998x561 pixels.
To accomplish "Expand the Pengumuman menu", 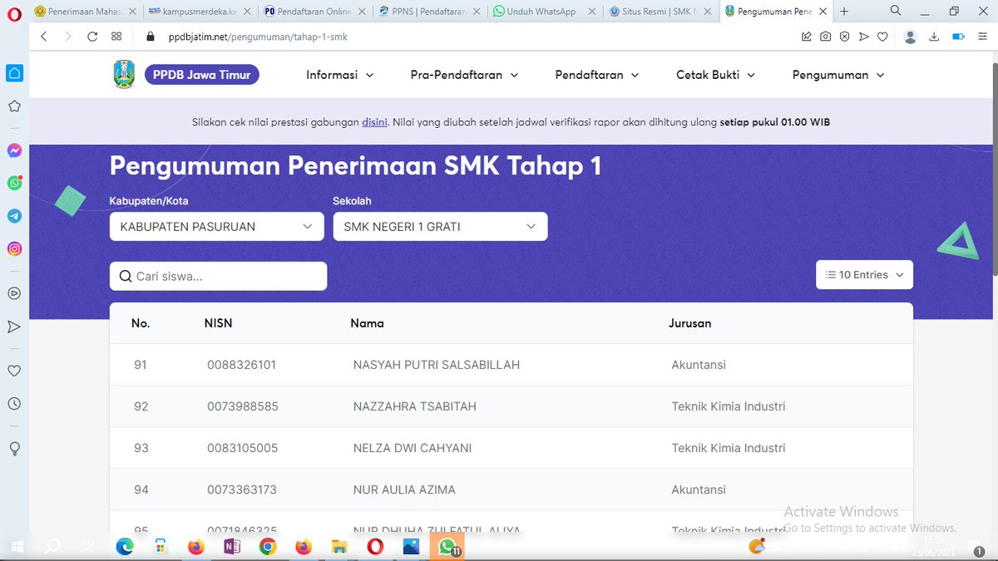I will [838, 75].
